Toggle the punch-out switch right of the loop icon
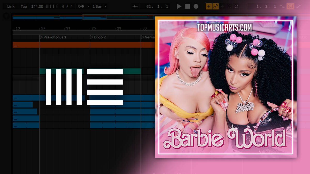This screenshot has width=310, height=174. click(299, 6)
